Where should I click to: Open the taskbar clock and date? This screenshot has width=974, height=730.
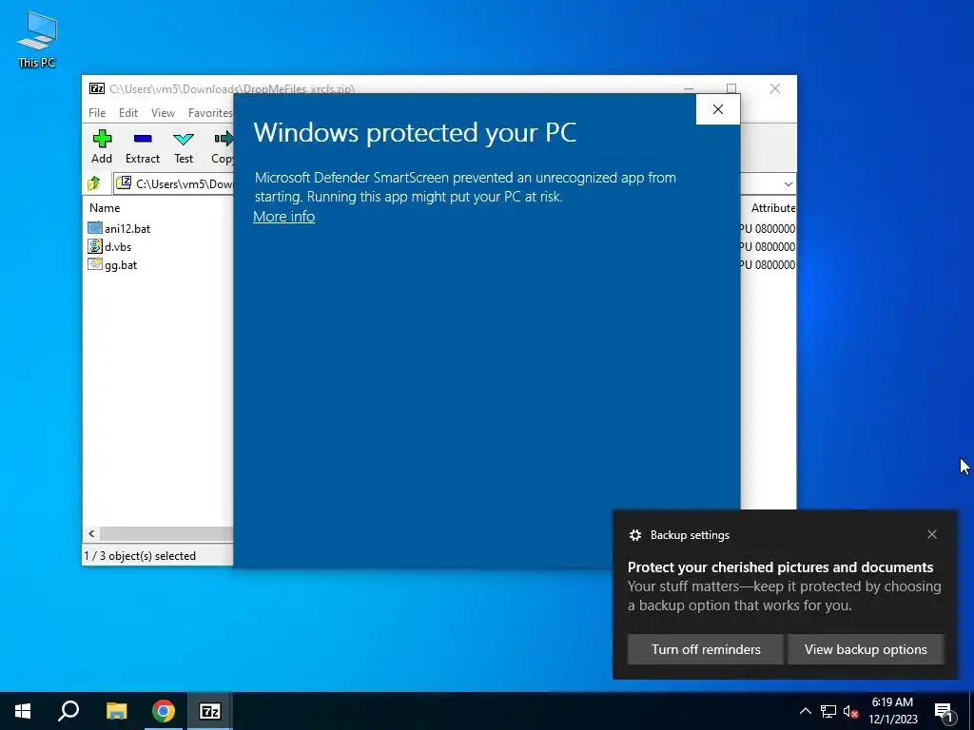pos(892,711)
